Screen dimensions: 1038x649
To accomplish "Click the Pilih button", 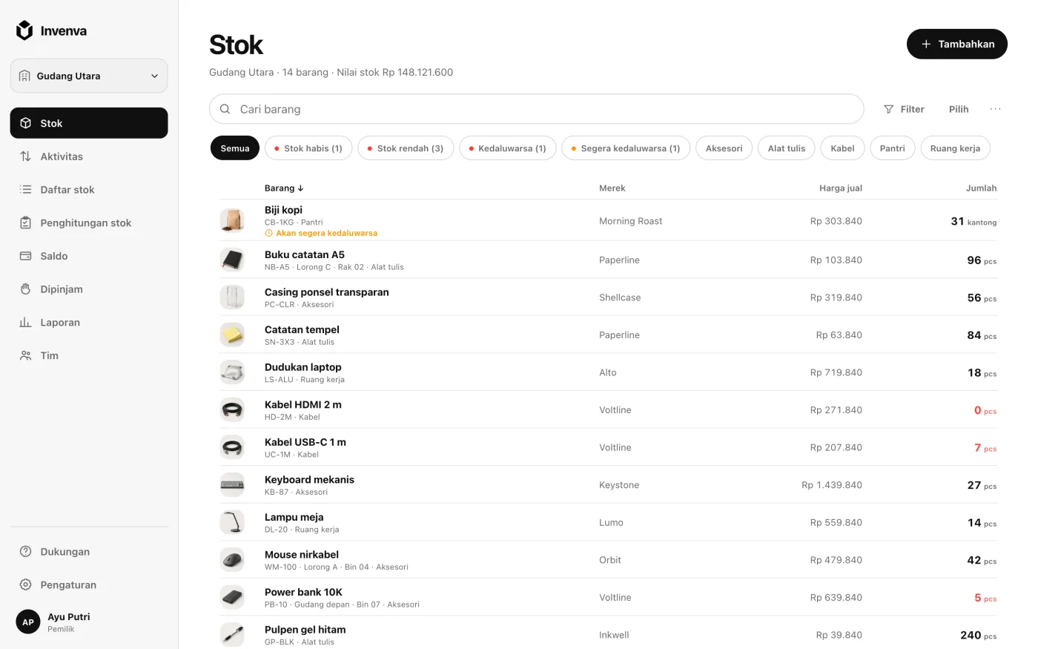I will point(959,109).
